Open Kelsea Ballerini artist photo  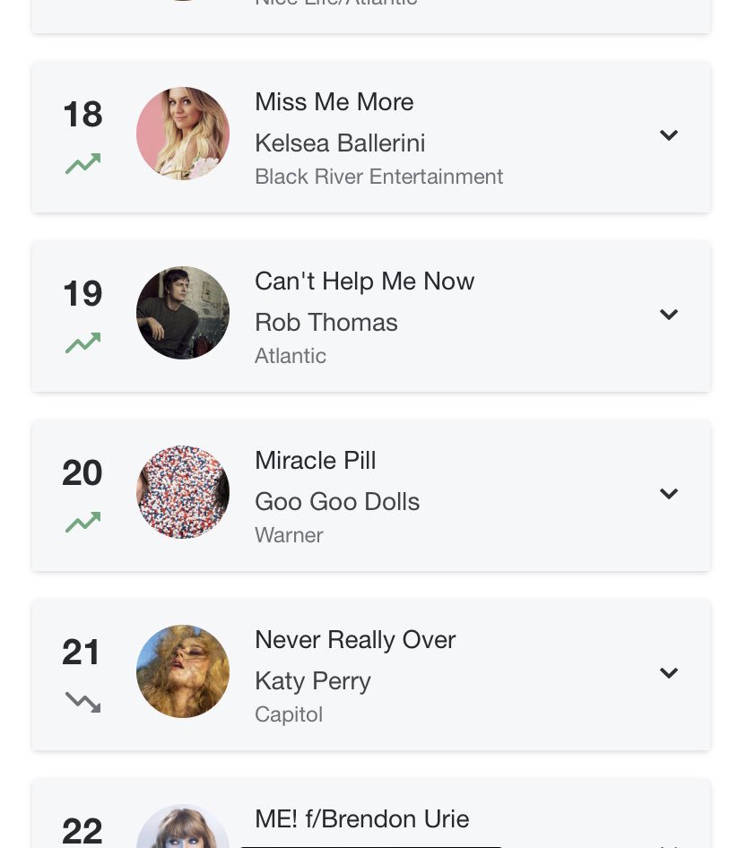[183, 134]
